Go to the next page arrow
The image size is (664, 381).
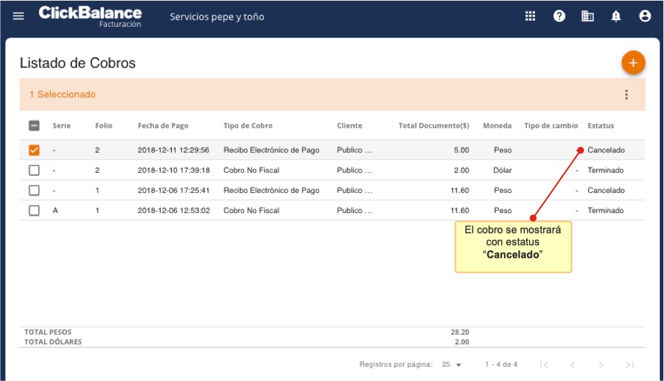(601, 365)
